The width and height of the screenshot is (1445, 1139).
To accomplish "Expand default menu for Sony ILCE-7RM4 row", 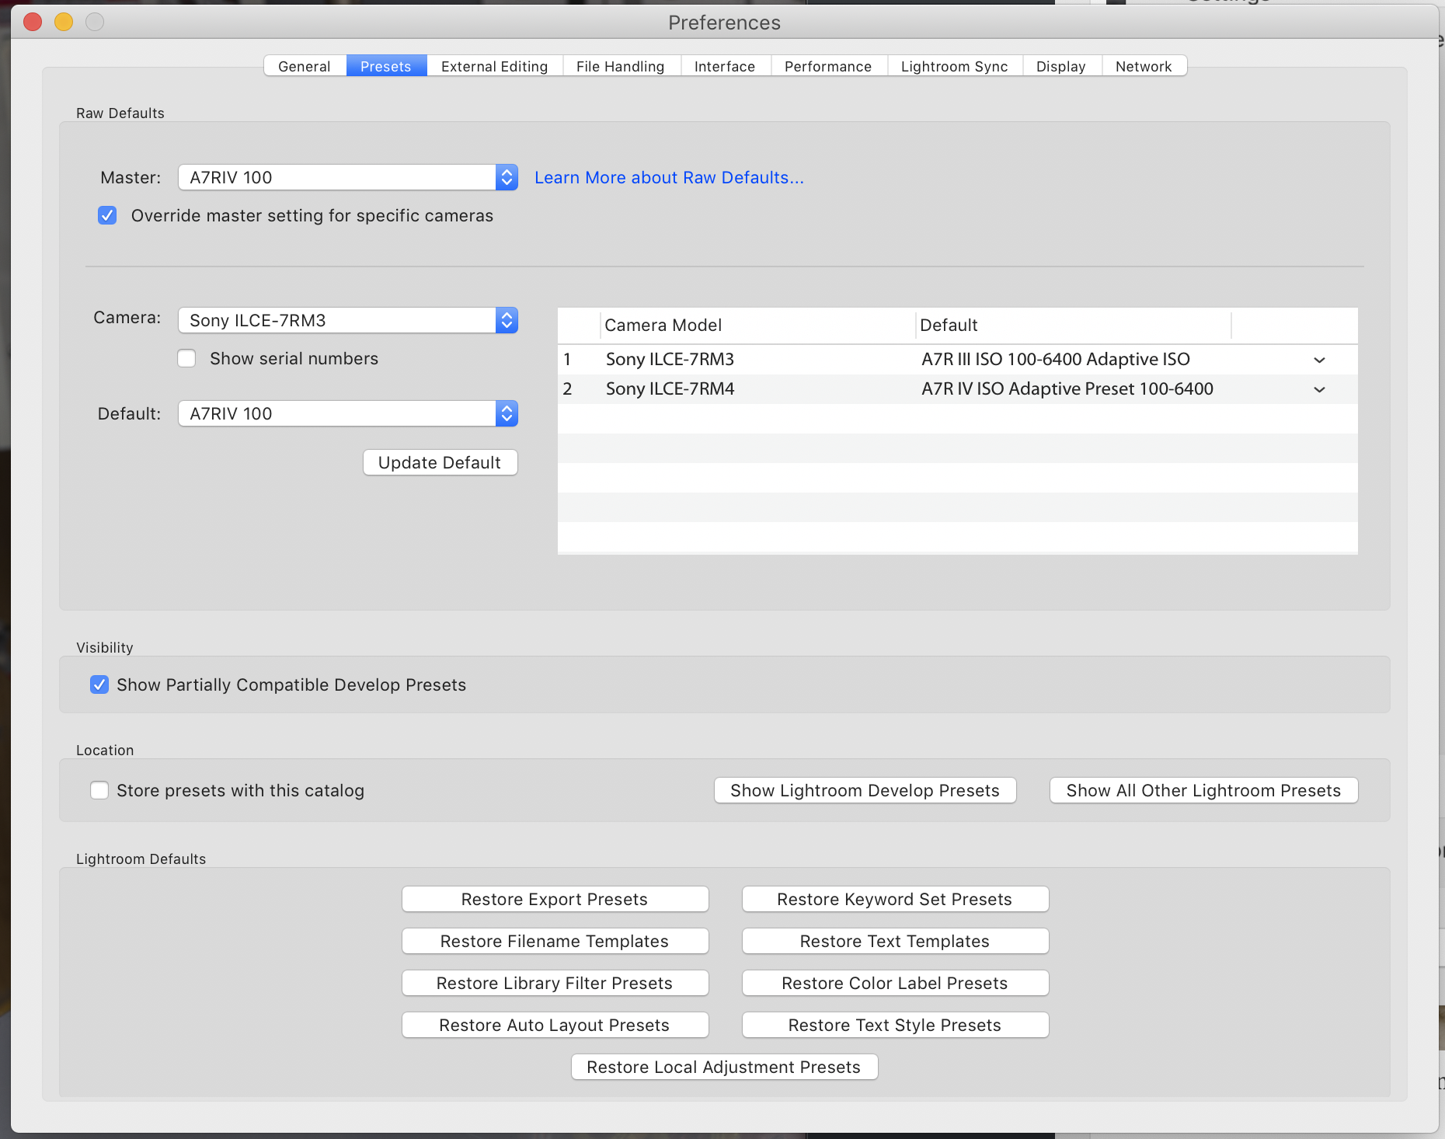I will [1319, 389].
